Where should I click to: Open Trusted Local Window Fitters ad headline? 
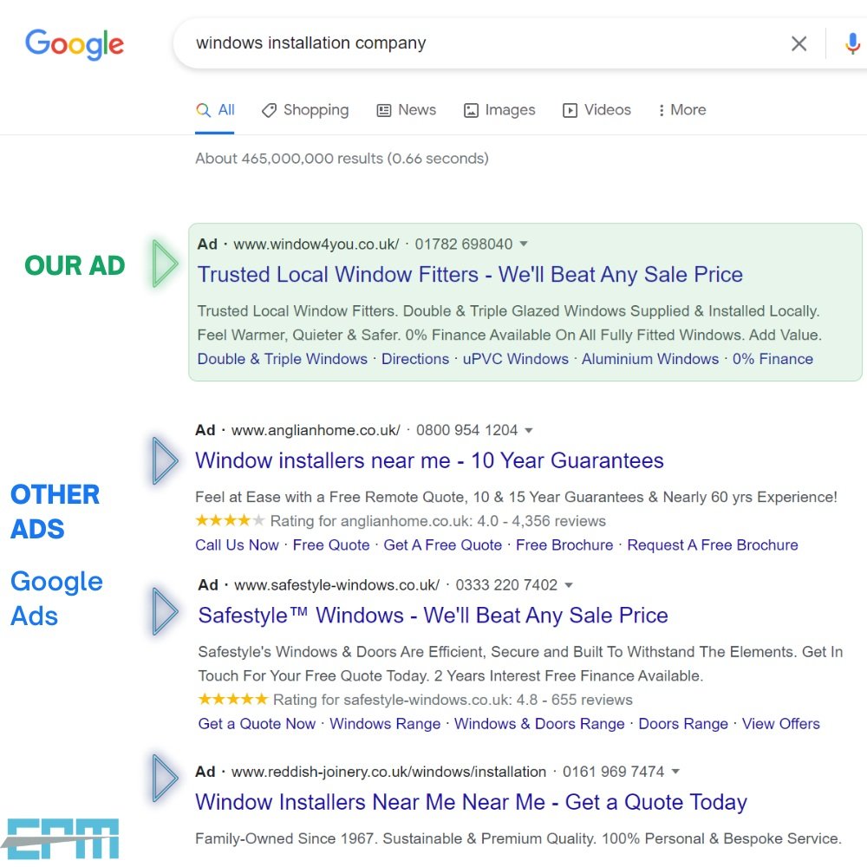470,275
